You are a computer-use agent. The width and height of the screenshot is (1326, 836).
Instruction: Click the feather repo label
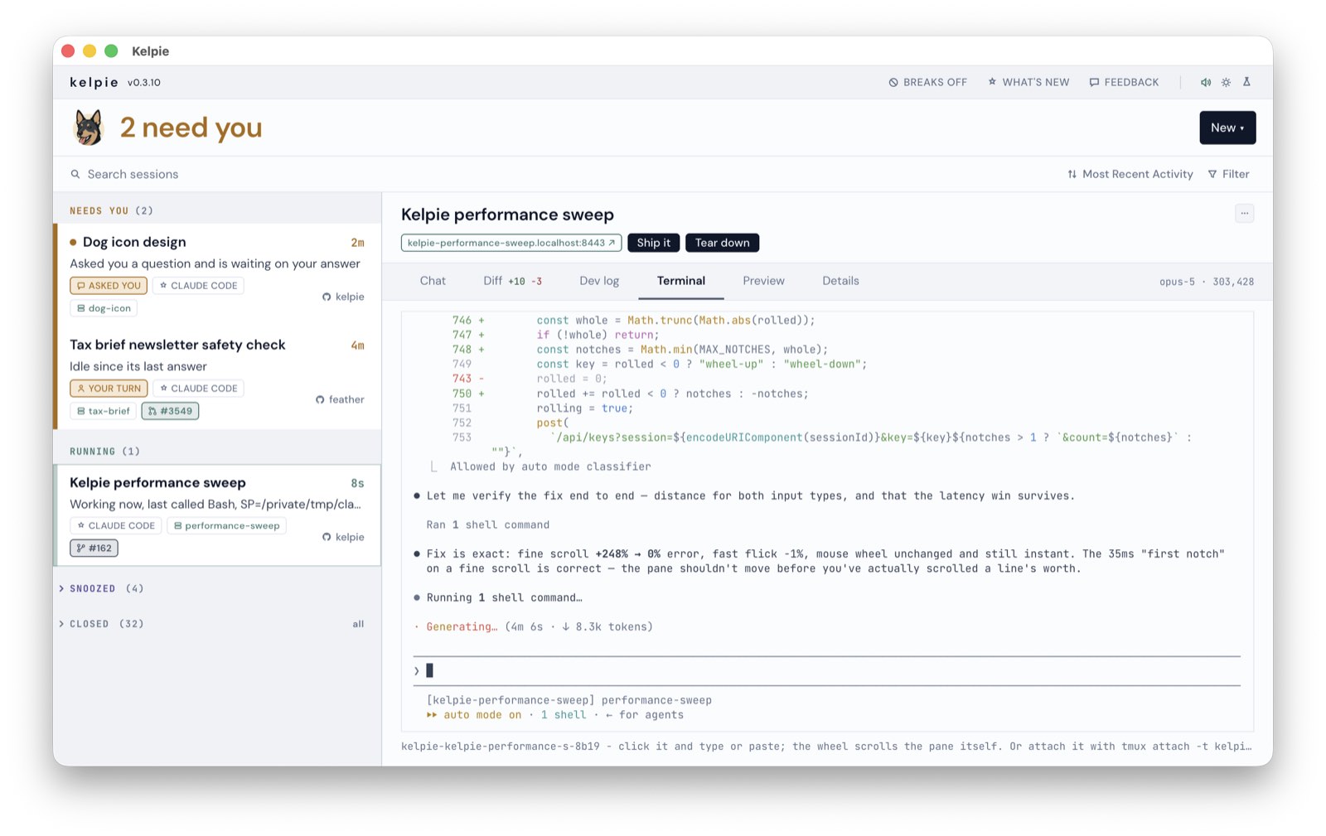click(x=340, y=399)
